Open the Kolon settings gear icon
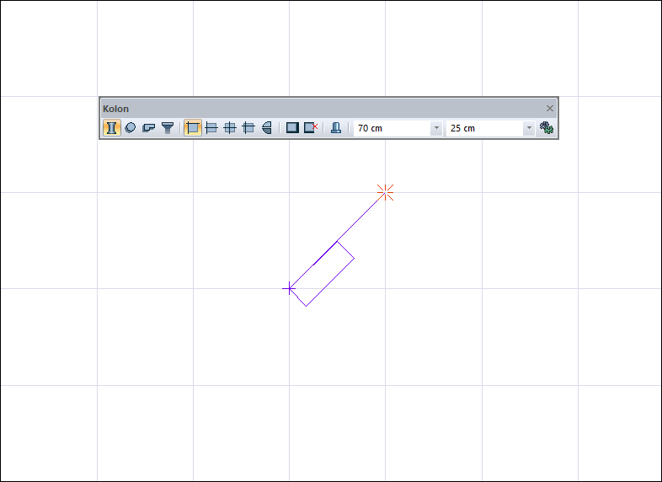 tap(547, 128)
